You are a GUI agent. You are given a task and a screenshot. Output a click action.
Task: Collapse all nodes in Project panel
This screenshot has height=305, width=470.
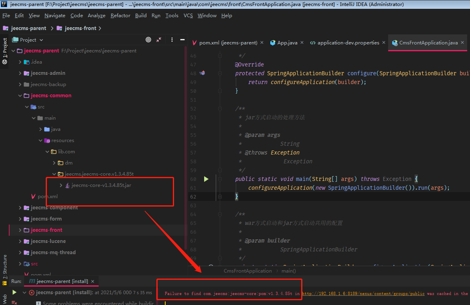pyautogui.click(x=159, y=40)
